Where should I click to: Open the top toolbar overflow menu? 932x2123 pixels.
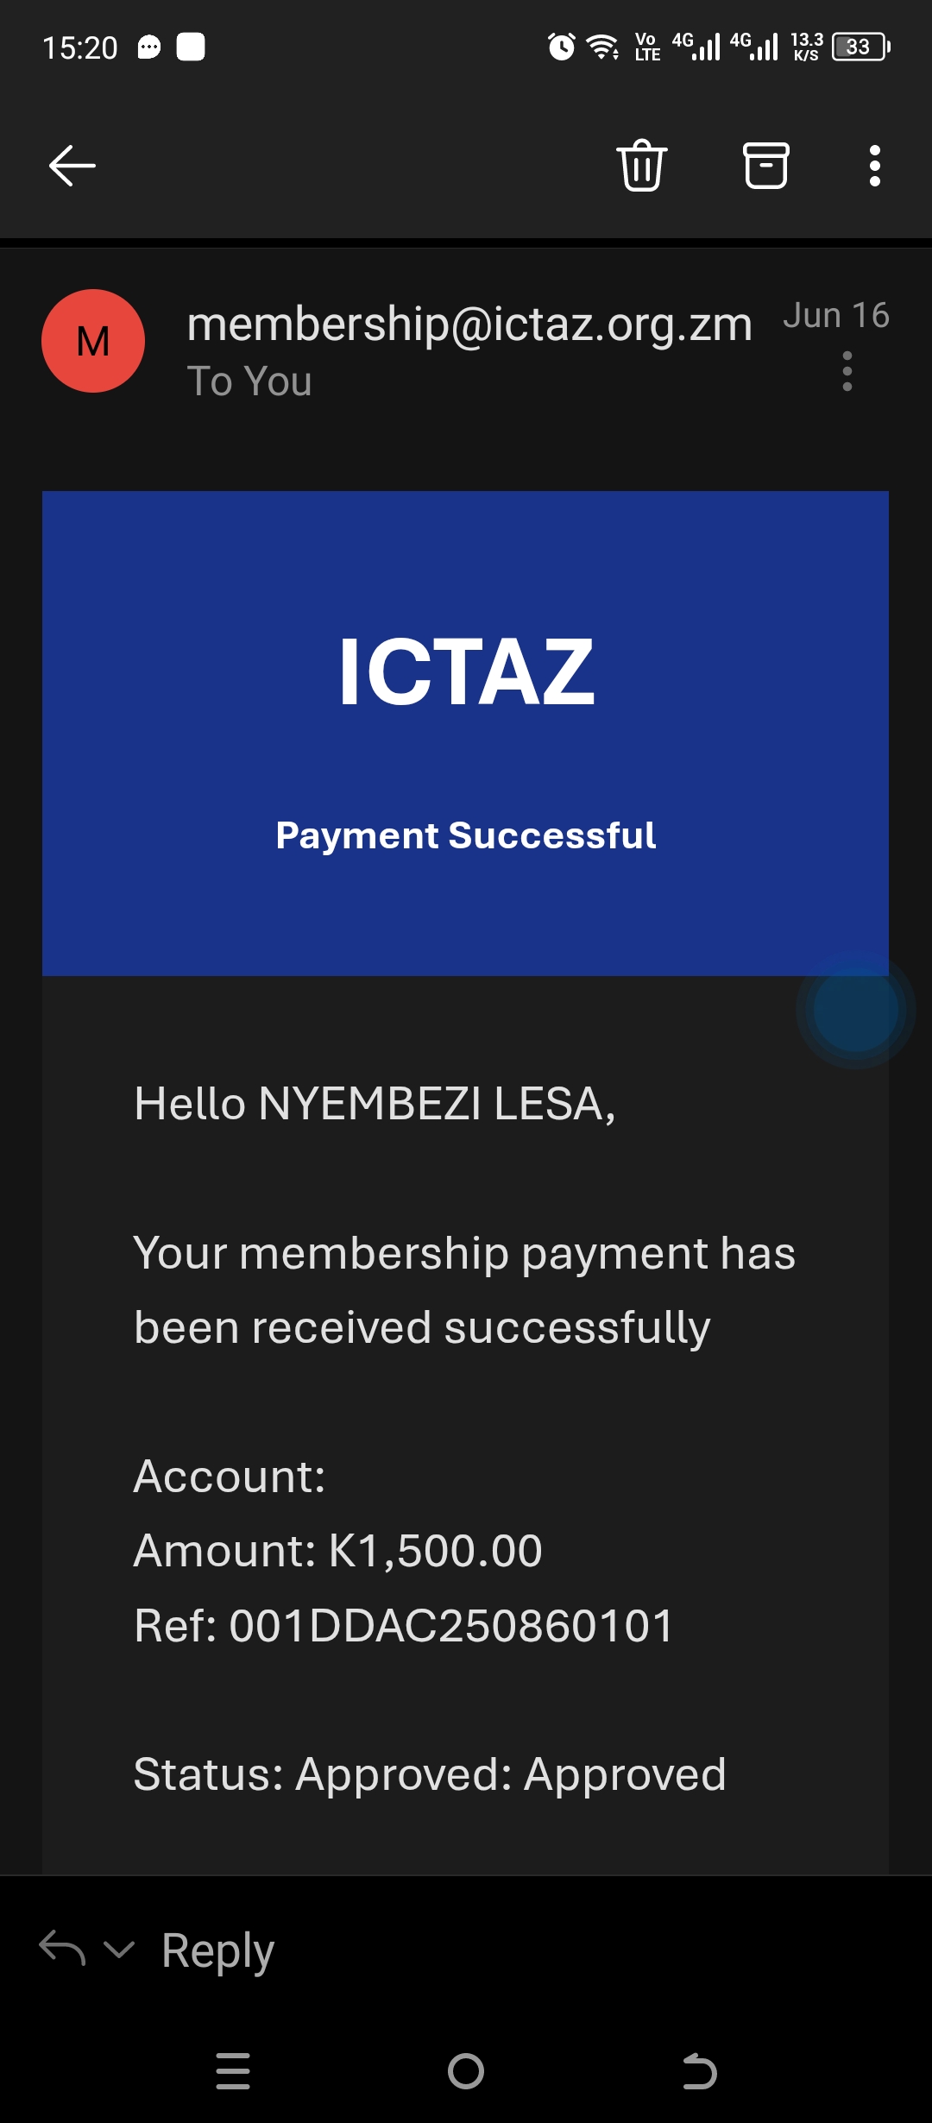[x=875, y=165]
